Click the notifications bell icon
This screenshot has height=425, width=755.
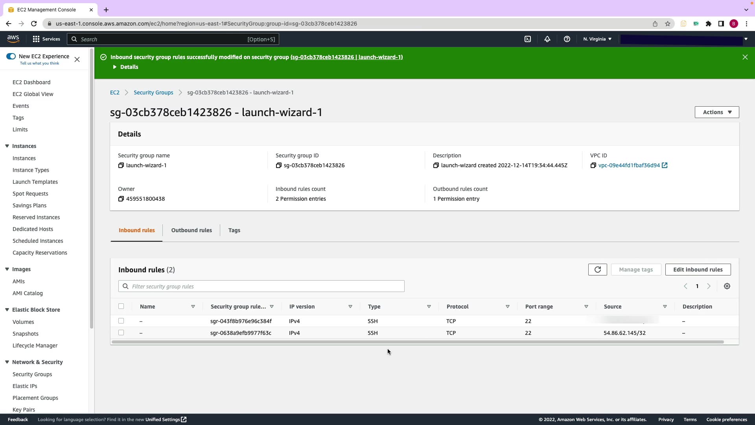[x=547, y=39]
